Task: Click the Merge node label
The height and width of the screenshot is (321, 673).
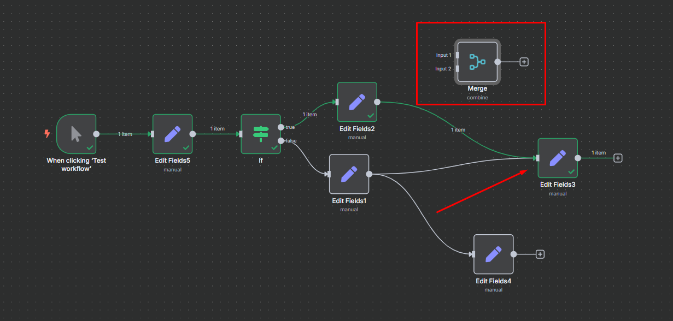Action: click(477, 88)
